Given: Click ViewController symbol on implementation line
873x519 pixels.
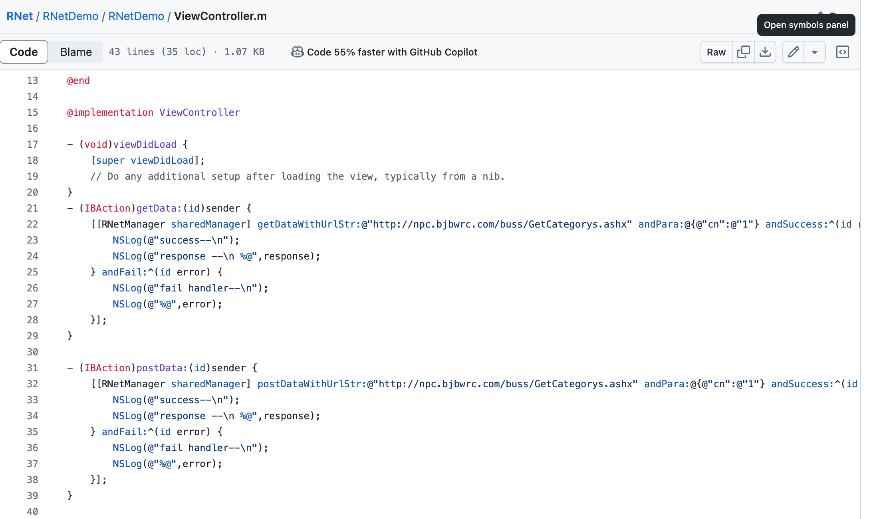Looking at the screenshot, I should click(200, 113).
